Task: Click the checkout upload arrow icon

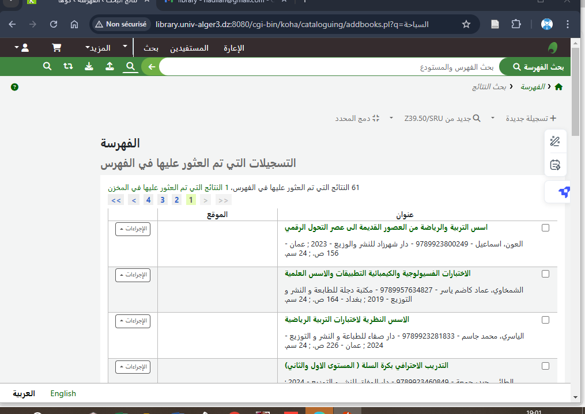Action: click(x=110, y=67)
